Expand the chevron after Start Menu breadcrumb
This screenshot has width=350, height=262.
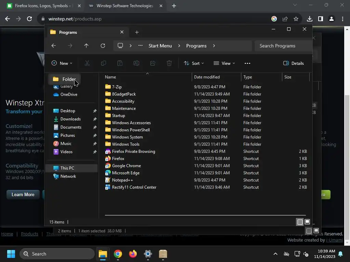click(179, 46)
